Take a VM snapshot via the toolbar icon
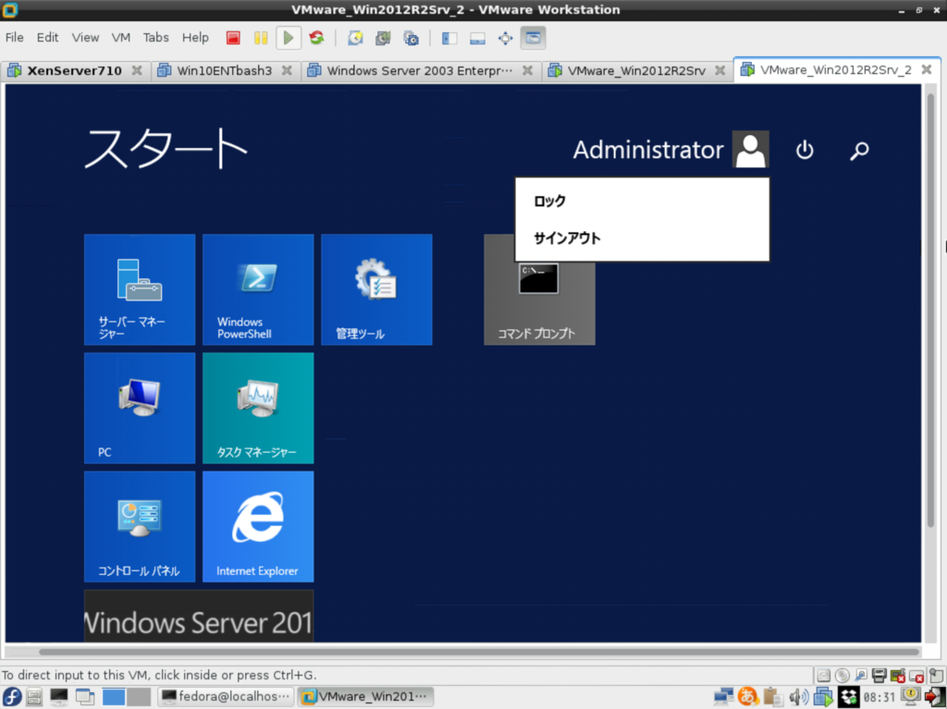 [355, 38]
